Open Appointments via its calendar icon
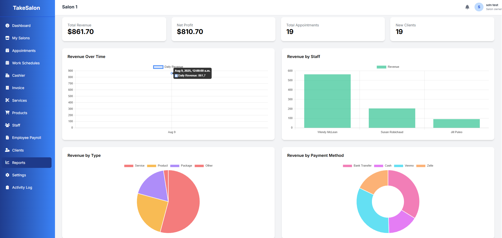Screen dimensions: 502x238 7,51
